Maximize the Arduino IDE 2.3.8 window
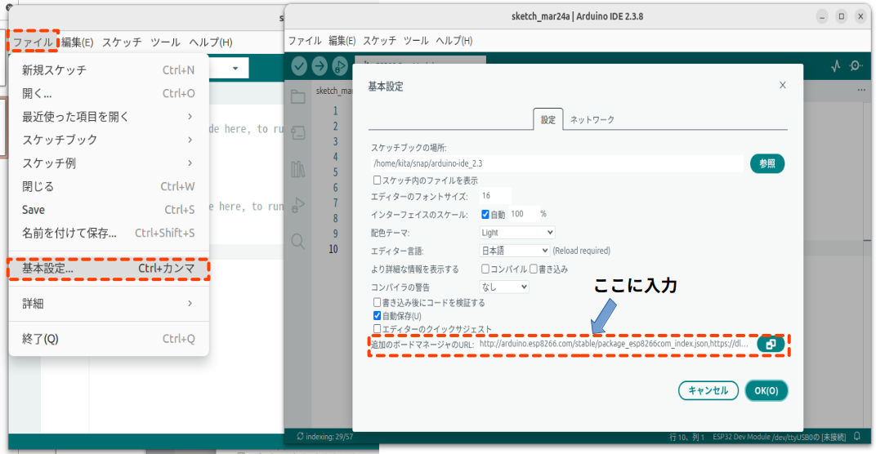The image size is (876, 454). 842,17
